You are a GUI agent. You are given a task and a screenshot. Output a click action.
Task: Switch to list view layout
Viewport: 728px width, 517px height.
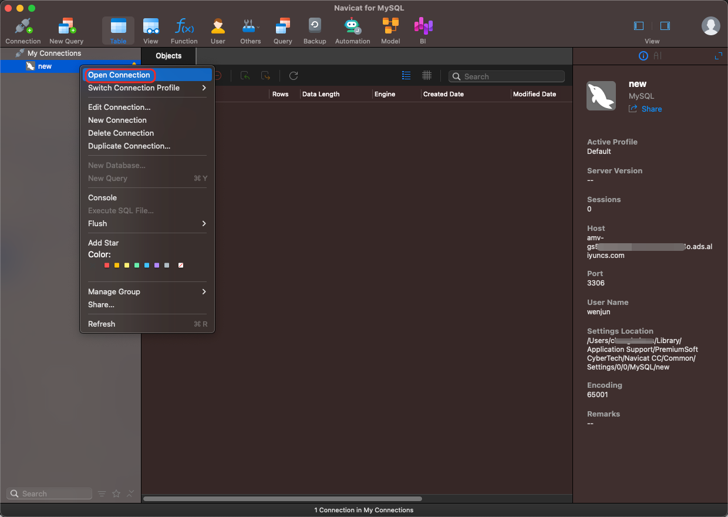[x=406, y=75]
